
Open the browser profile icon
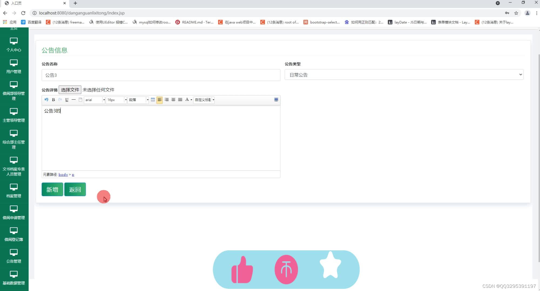coord(527,13)
